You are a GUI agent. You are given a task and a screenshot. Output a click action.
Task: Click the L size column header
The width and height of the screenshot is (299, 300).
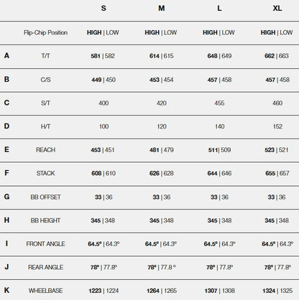pos(219,8)
